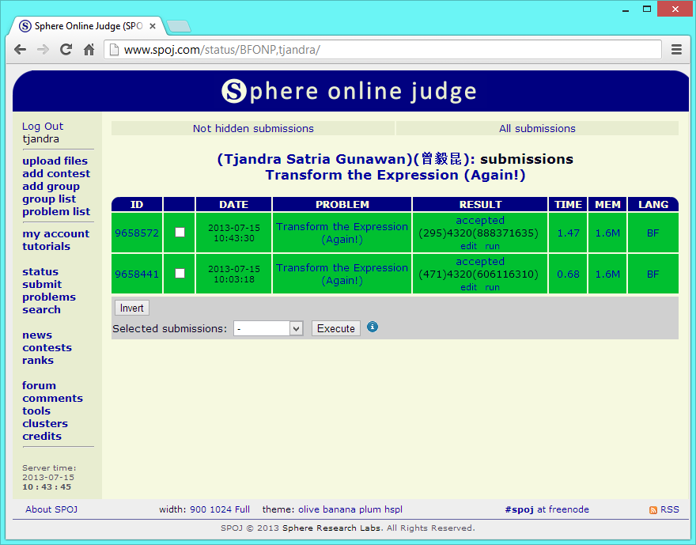Viewport: 696px width, 545px height.
Task: Switch theme to plum
Action: click(x=369, y=509)
